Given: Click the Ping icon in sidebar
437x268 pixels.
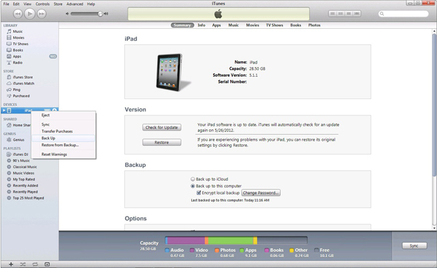Looking at the screenshot, I should pyautogui.click(x=9, y=90).
